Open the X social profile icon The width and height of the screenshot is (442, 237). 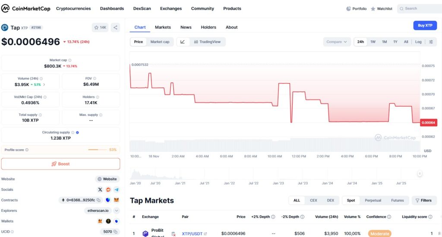click(100, 189)
